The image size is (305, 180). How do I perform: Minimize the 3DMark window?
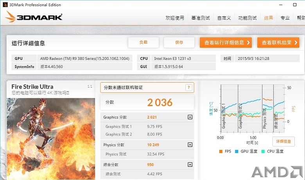(281, 5)
